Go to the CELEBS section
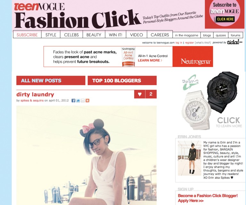 pyautogui.click(x=71, y=35)
